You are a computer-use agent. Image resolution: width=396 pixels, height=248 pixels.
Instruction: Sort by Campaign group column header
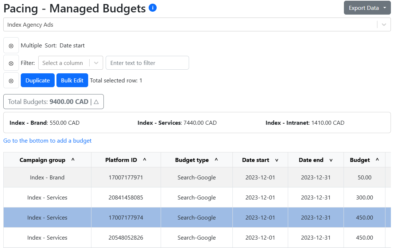[x=47, y=160]
